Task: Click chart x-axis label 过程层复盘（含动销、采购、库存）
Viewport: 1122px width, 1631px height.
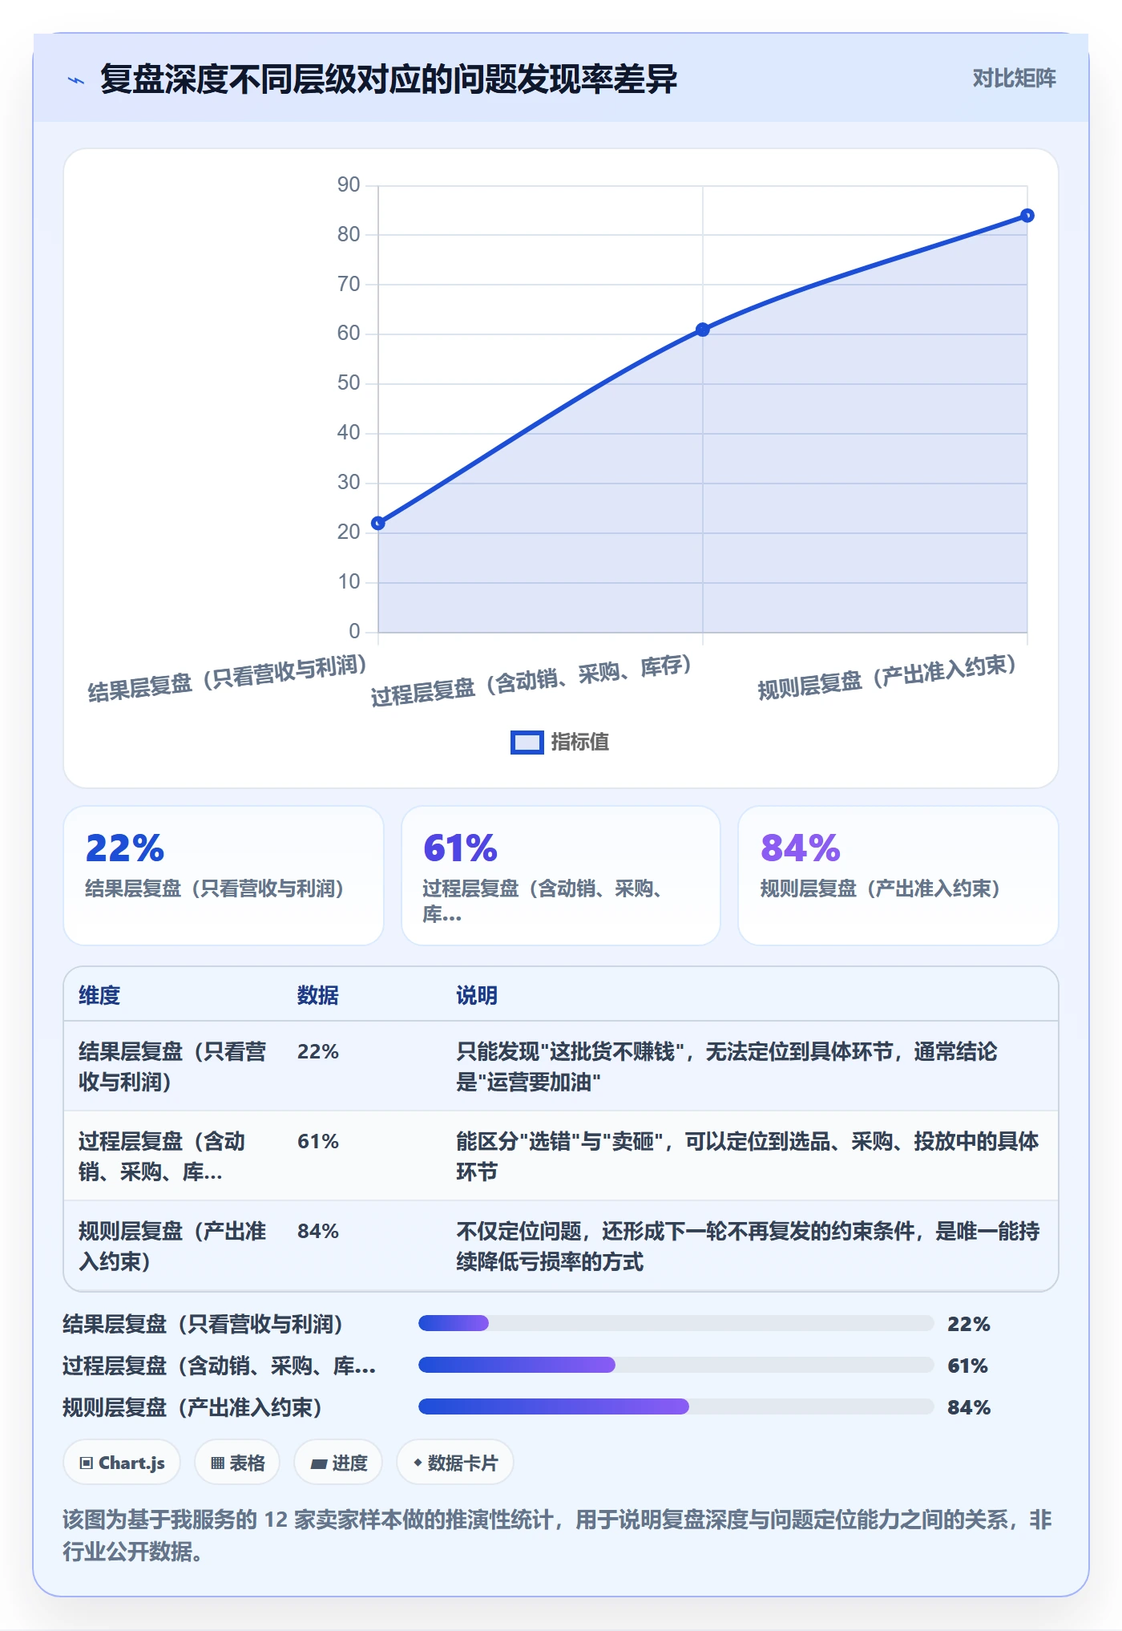Action: pyautogui.click(x=531, y=680)
